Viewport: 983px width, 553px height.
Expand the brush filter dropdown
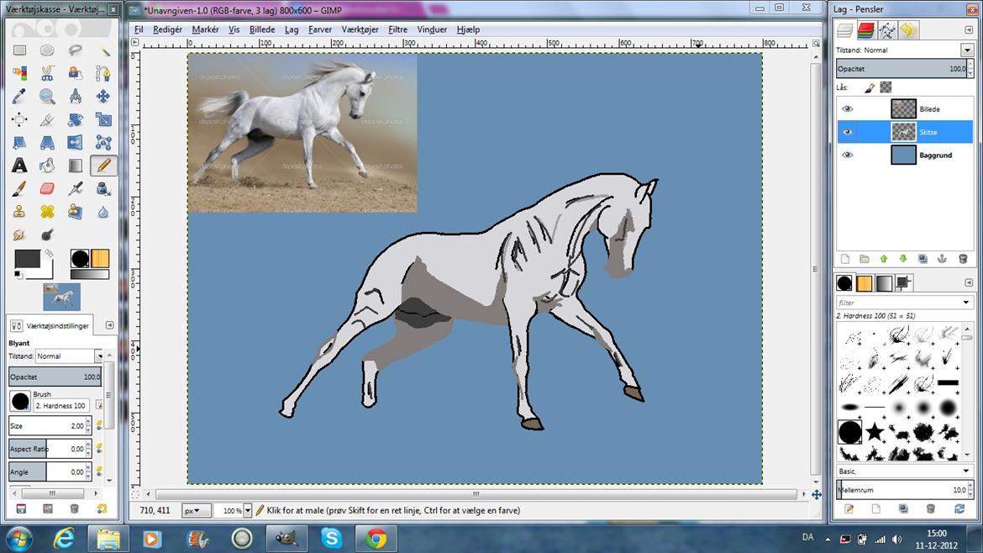[x=966, y=303]
